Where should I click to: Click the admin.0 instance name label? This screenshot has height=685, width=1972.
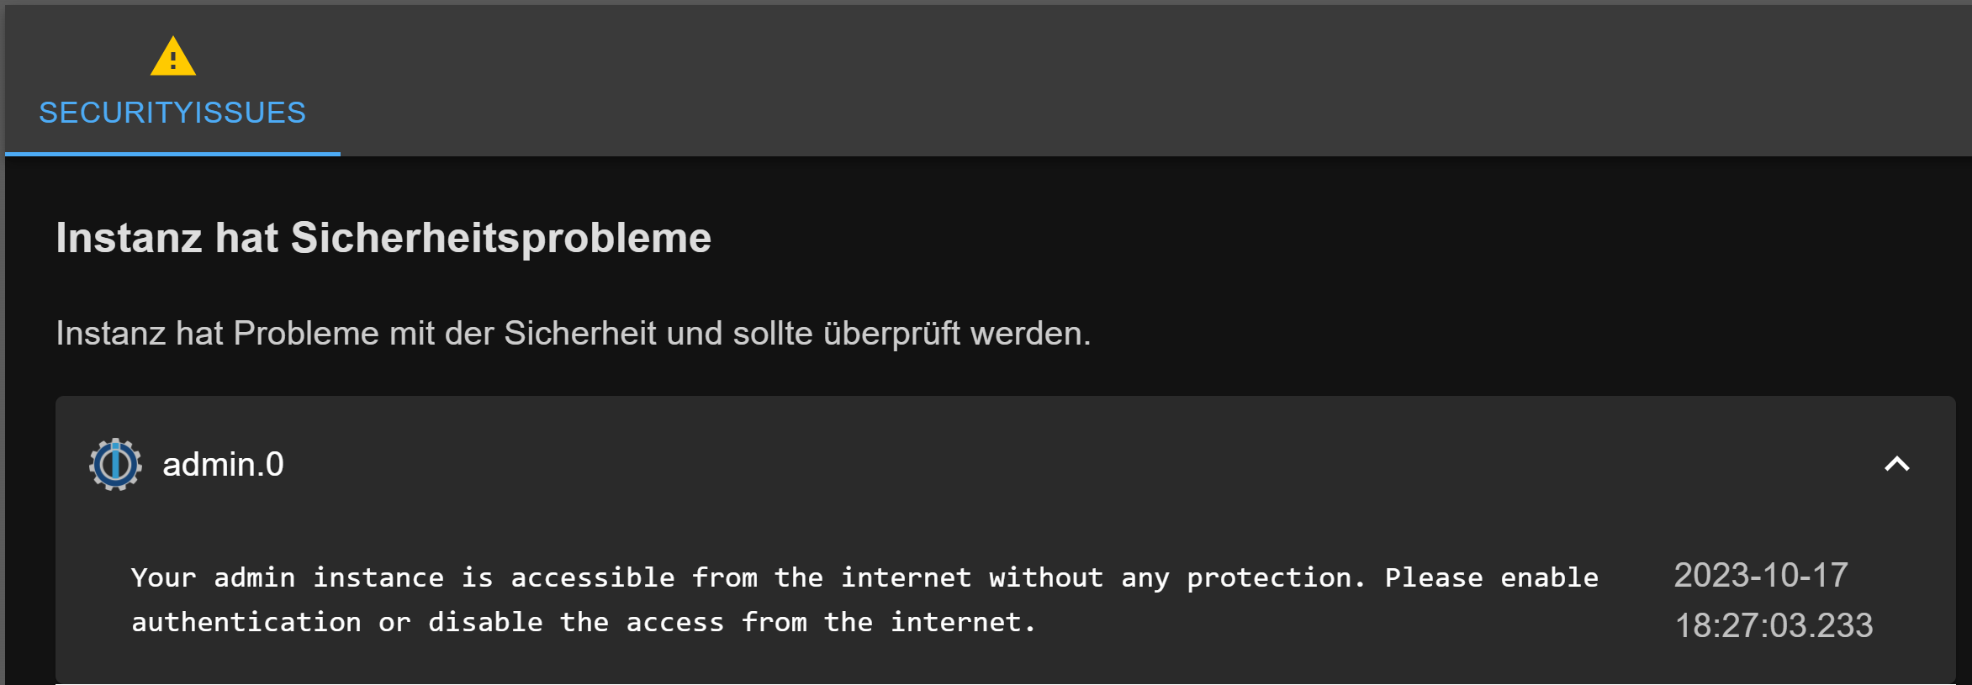pyautogui.click(x=223, y=465)
